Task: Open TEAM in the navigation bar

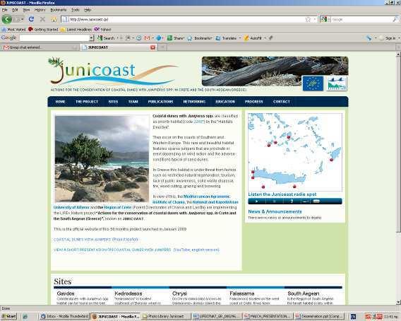Action: [133, 102]
